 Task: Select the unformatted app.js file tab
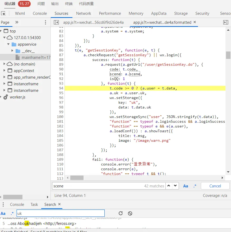click(x=93, y=22)
